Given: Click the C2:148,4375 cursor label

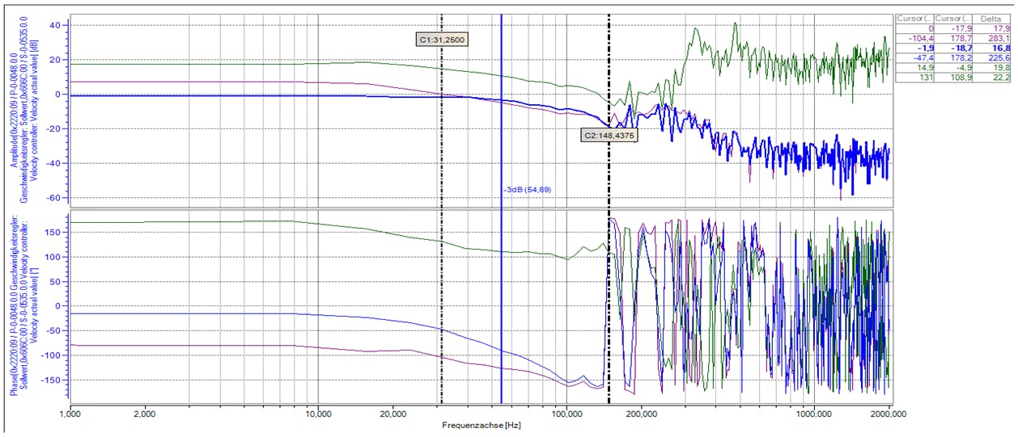Looking at the screenshot, I should coord(609,136).
